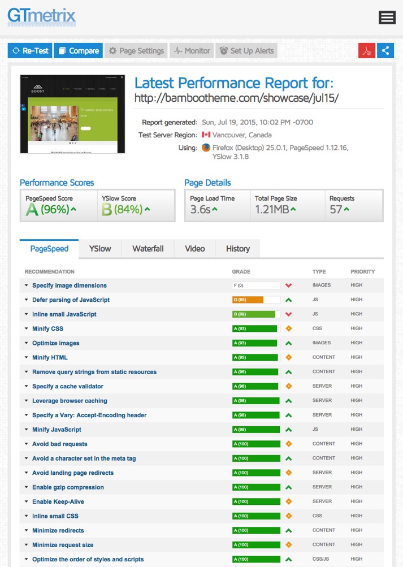Expand the Optimize images row
The height and width of the screenshot is (567, 403).
click(x=55, y=343)
